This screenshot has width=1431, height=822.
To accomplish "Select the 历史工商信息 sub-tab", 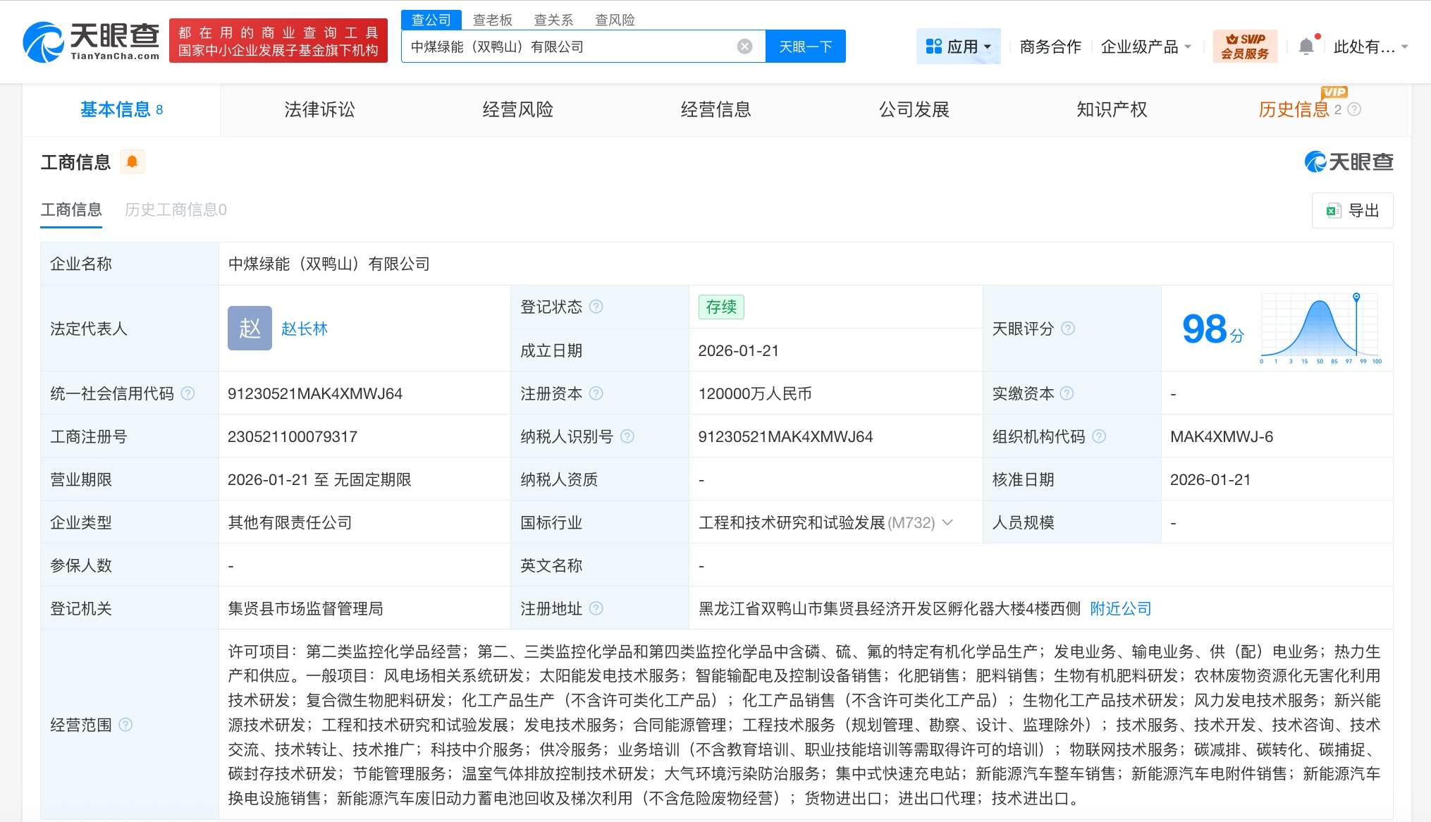I will point(176,209).
